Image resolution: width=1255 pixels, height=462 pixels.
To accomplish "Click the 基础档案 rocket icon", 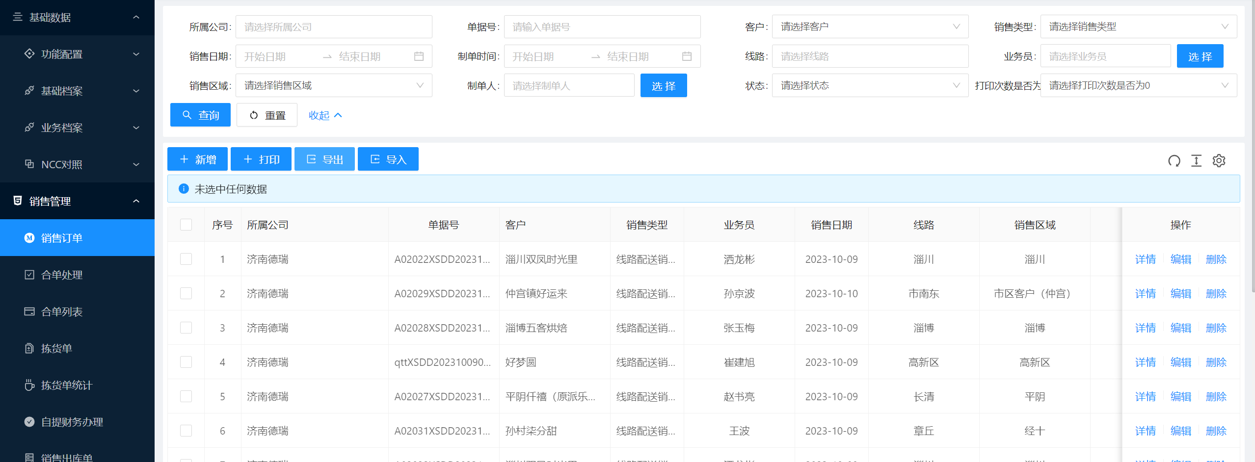I will pos(29,90).
